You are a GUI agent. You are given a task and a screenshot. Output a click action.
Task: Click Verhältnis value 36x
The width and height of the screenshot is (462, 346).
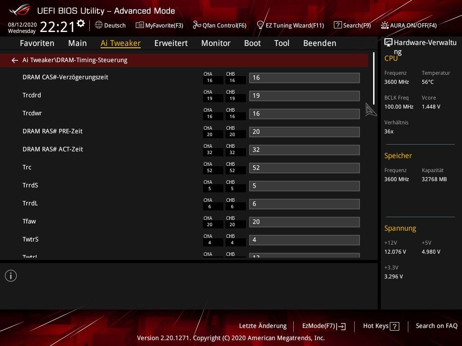point(389,132)
